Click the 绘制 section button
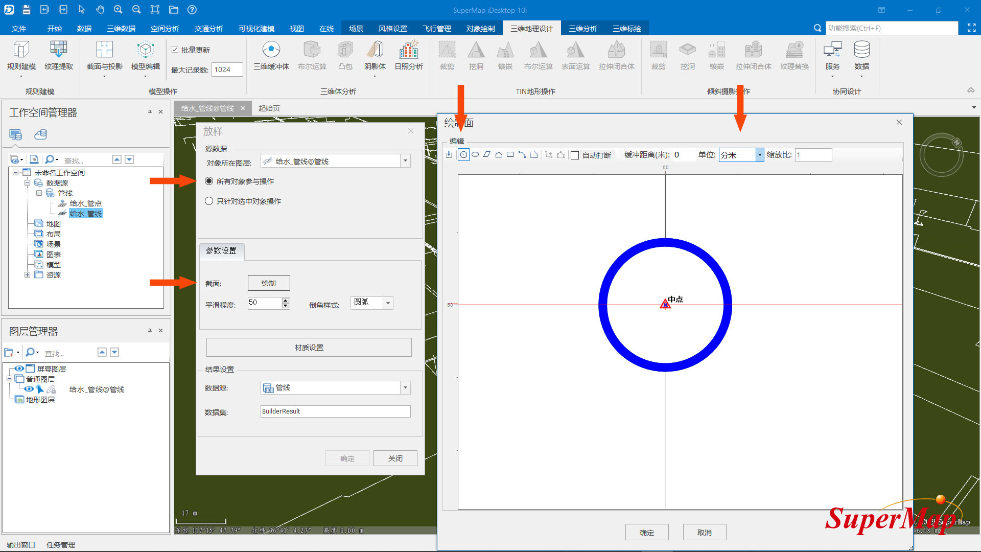The height and width of the screenshot is (552, 981). (269, 283)
